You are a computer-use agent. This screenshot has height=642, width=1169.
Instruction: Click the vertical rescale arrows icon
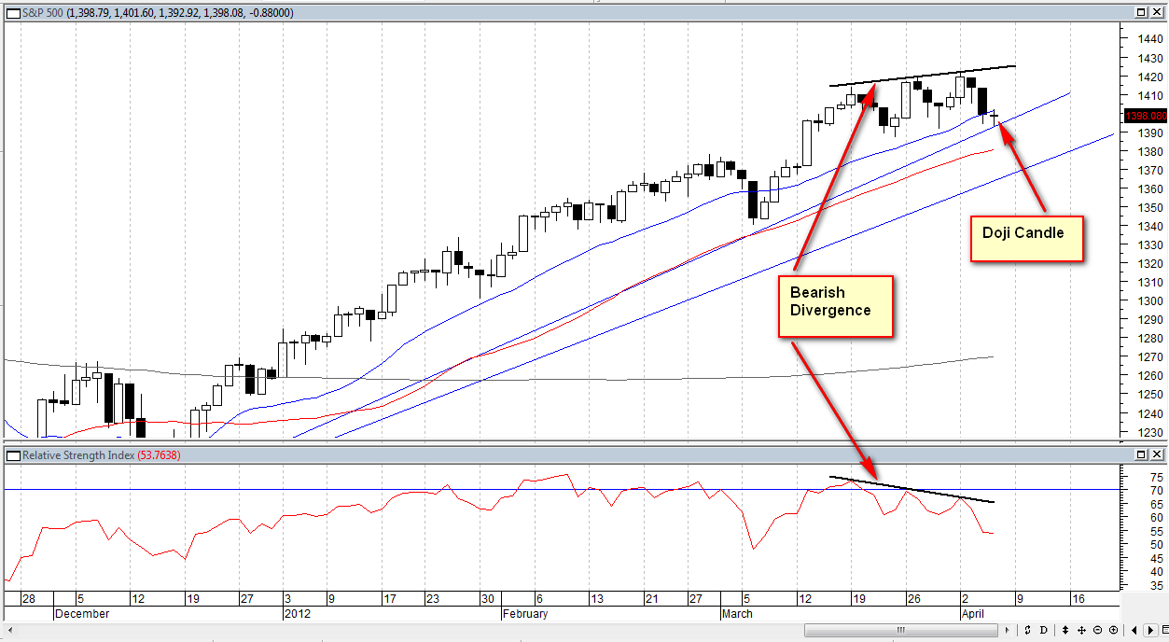[x=1065, y=630]
